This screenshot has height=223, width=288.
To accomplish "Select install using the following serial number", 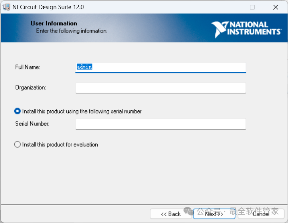I will [x=17, y=111].
